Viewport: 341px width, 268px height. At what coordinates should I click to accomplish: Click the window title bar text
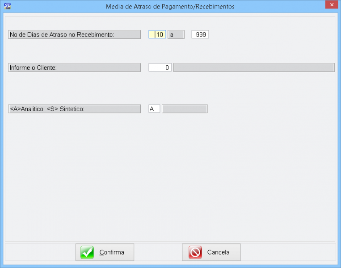(x=170, y=7)
